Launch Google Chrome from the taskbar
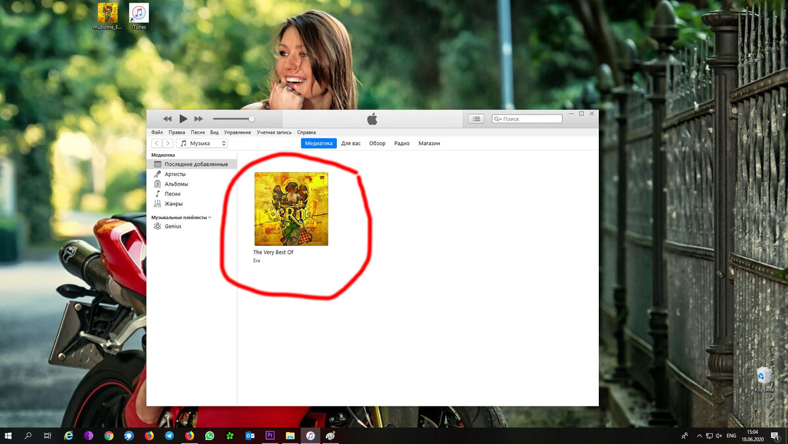 click(x=108, y=435)
